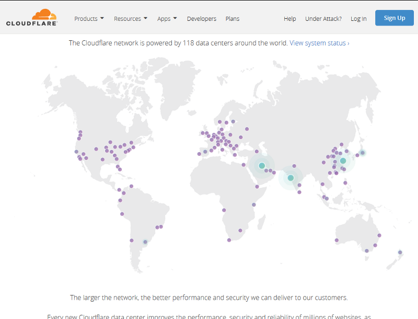Click the blue Sign Up button
This screenshot has width=418, height=319.
pos(394,18)
